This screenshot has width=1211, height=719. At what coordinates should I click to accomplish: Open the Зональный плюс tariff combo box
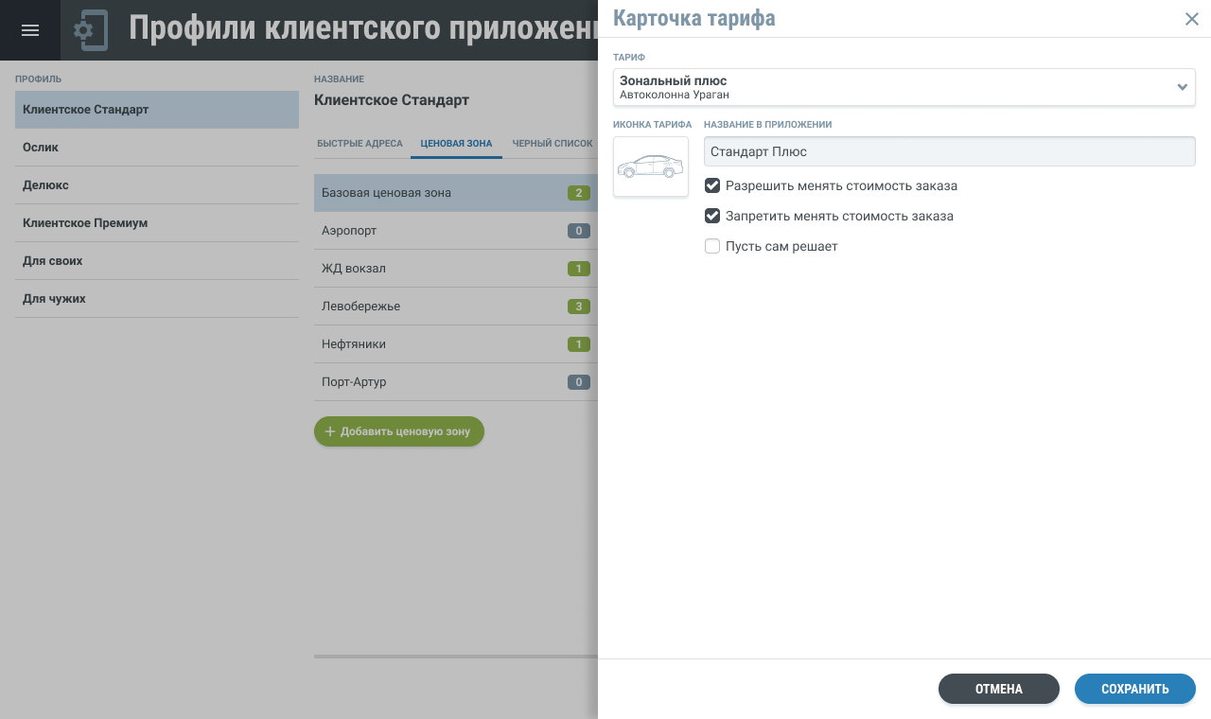coord(889,87)
